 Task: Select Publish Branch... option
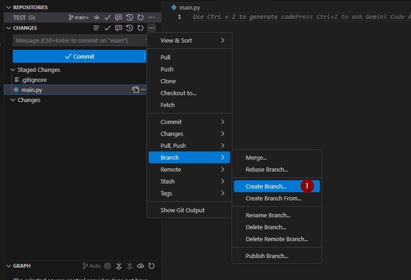pyautogui.click(x=277, y=256)
